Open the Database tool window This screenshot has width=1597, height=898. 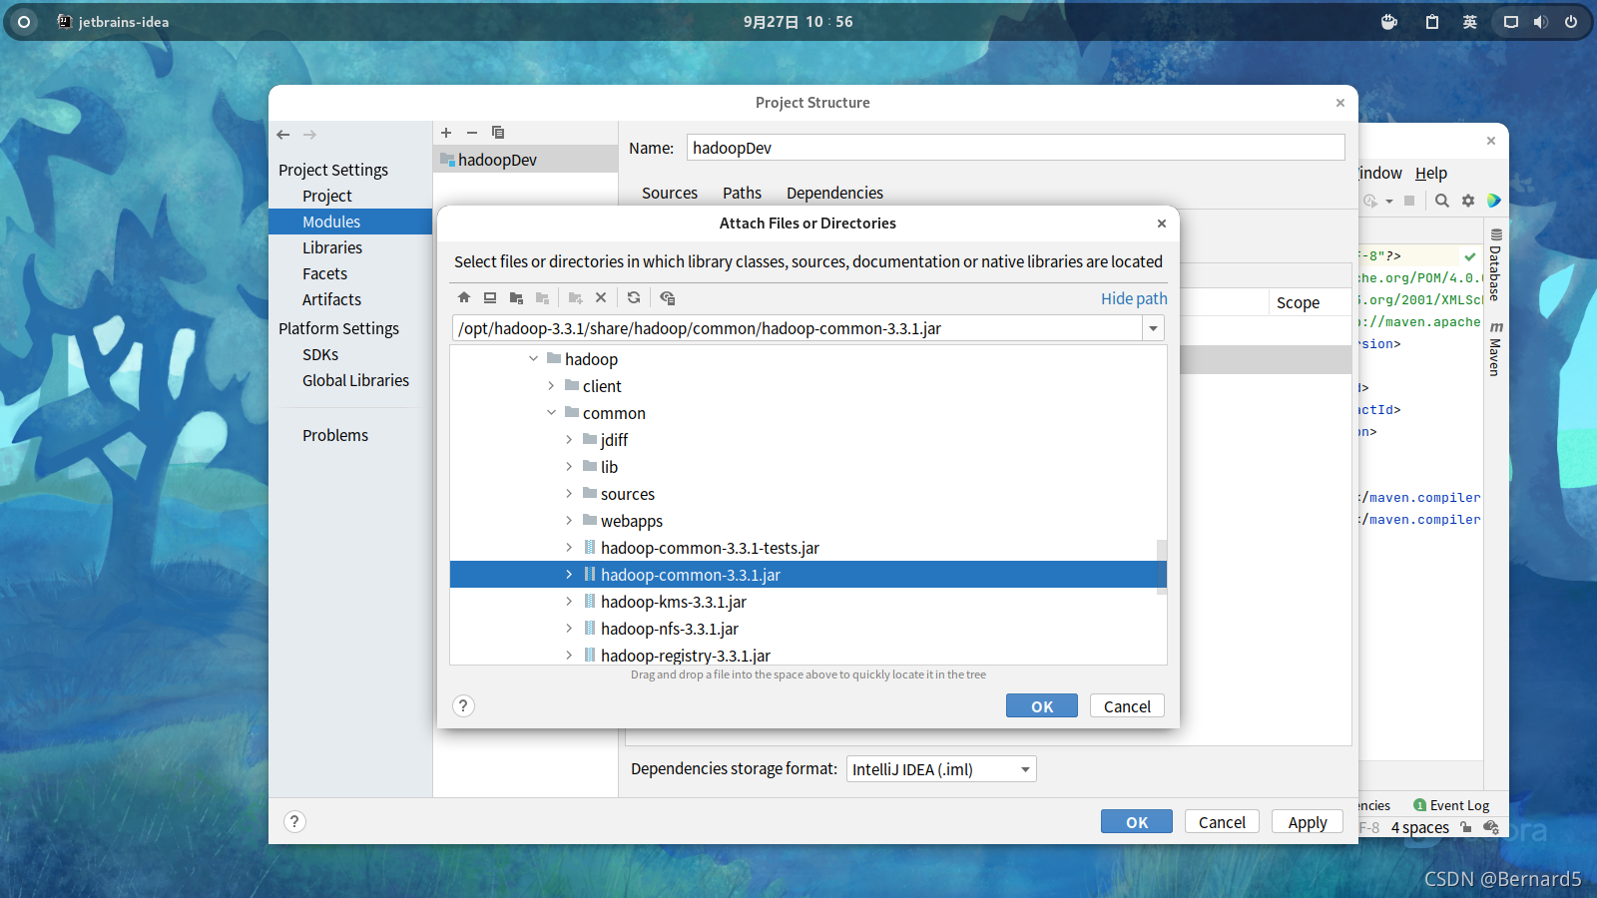(1495, 265)
